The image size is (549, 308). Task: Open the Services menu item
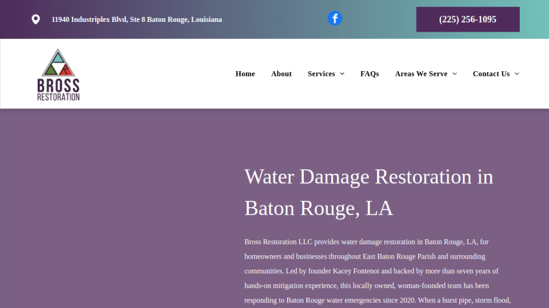(x=321, y=74)
